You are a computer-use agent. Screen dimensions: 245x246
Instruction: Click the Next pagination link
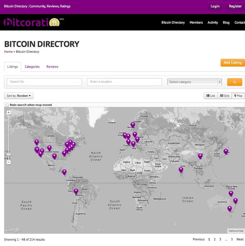[240, 239]
